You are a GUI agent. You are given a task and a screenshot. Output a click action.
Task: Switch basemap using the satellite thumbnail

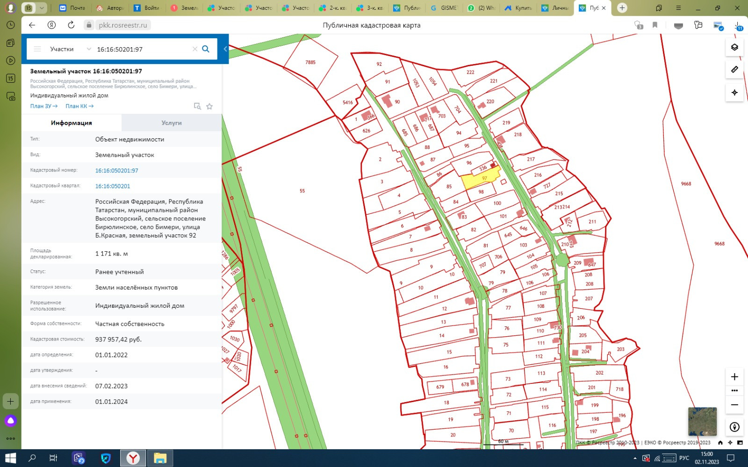702,421
